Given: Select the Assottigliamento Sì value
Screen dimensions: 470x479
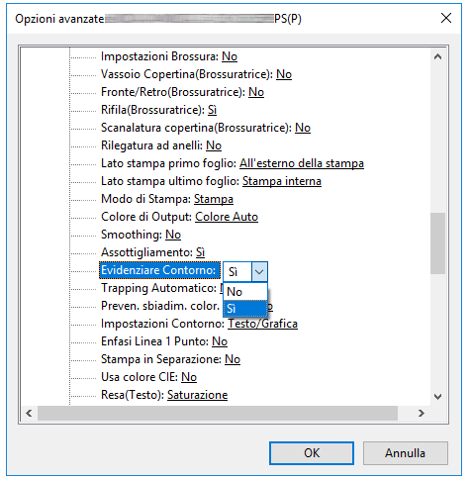Looking at the screenshot, I should pyautogui.click(x=201, y=252).
